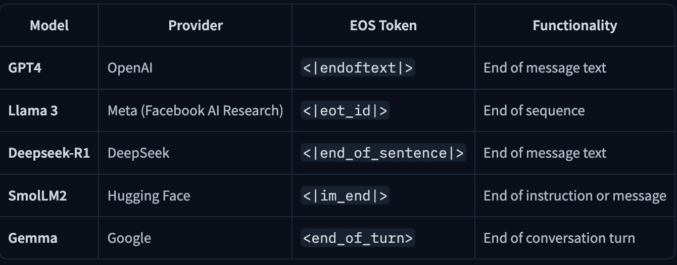Screen dimensions: 677x265
Task: Click the <|eot_id|> token code
Action: tap(345, 111)
